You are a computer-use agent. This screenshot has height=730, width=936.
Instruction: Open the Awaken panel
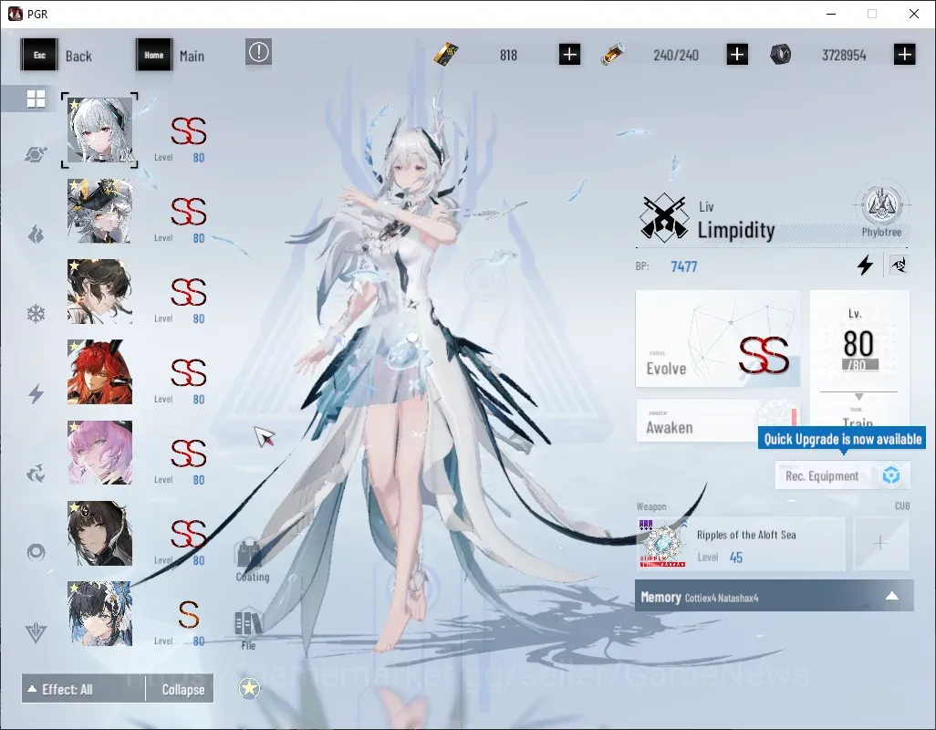718,421
